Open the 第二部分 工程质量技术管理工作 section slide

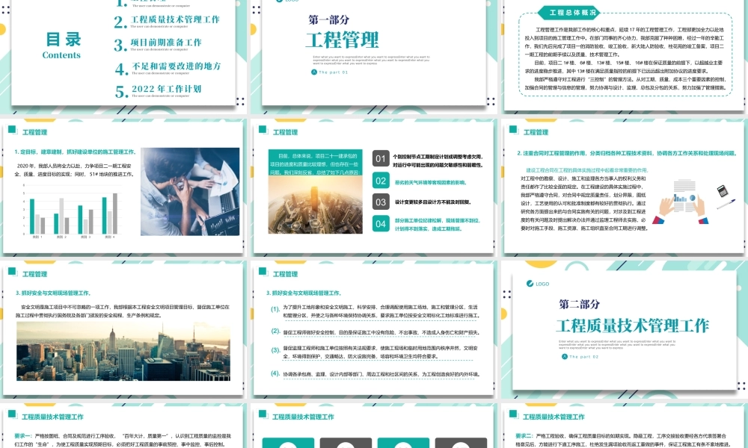pyautogui.click(x=625, y=329)
